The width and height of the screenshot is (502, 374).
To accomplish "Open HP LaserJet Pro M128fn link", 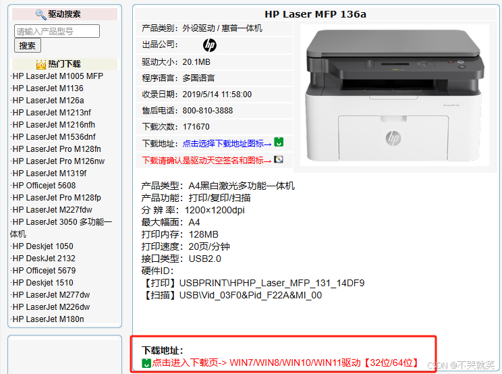I will tap(57, 149).
